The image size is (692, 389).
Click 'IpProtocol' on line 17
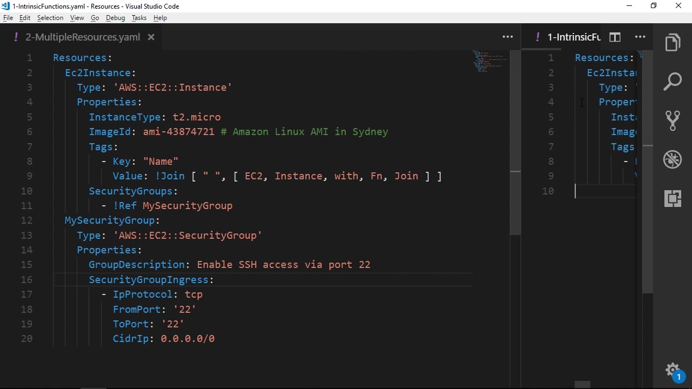[x=143, y=294]
